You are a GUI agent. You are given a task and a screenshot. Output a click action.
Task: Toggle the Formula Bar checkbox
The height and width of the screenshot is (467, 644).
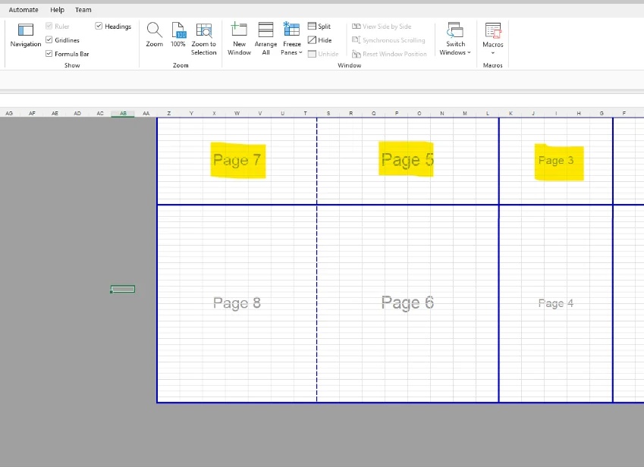(49, 54)
